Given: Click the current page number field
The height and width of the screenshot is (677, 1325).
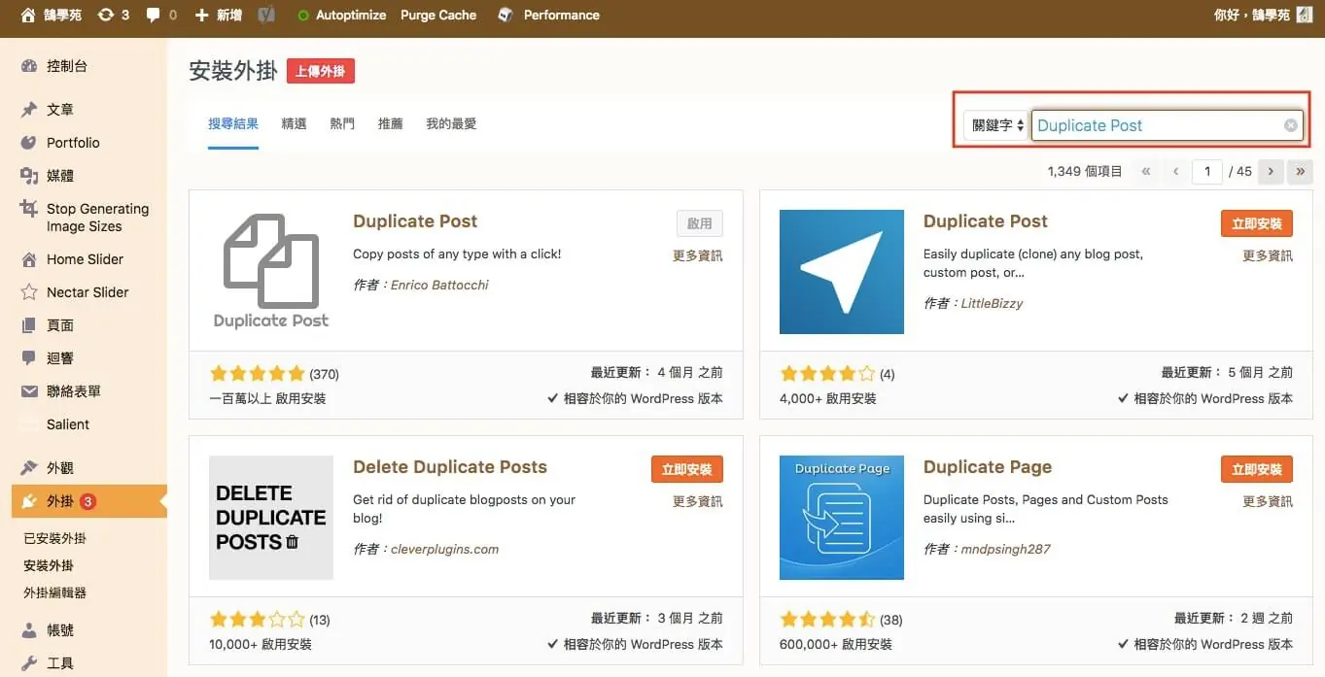Looking at the screenshot, I should pyautogui.click(x=1207, y=171).
